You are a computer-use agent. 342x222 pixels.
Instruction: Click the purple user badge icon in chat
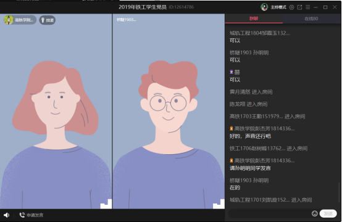click(x=231, y=72)
